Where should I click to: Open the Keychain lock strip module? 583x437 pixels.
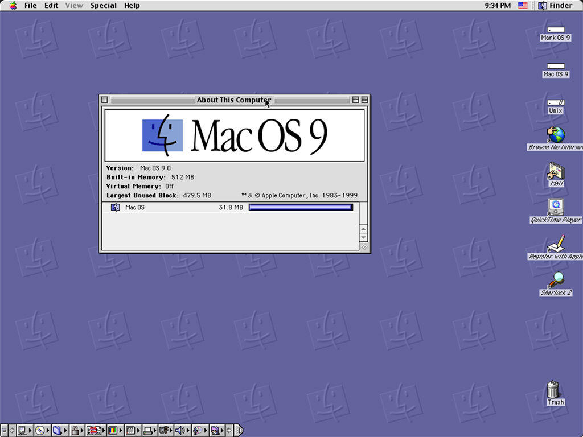[77, 431]
